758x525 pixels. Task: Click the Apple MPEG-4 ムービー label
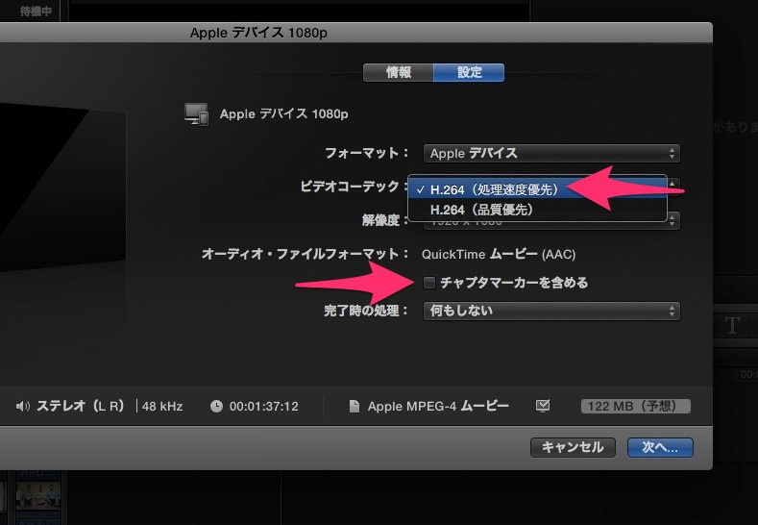(x=438, y=407)
